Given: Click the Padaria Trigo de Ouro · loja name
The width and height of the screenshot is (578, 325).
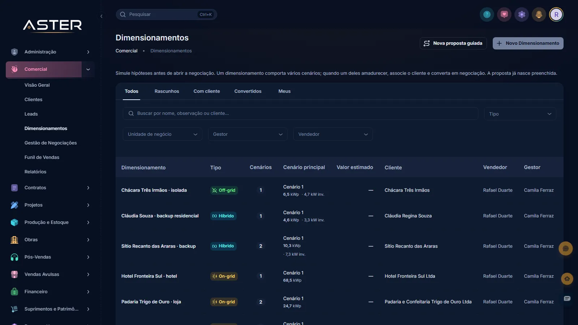Looking at the screenshot, I should tap(151, 302).
